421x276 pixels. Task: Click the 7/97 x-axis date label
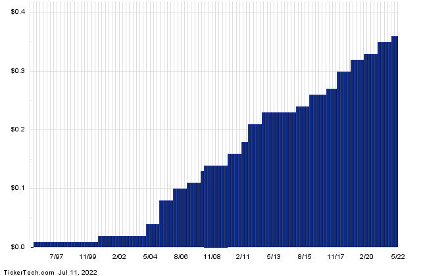click(x=57, y=257)
